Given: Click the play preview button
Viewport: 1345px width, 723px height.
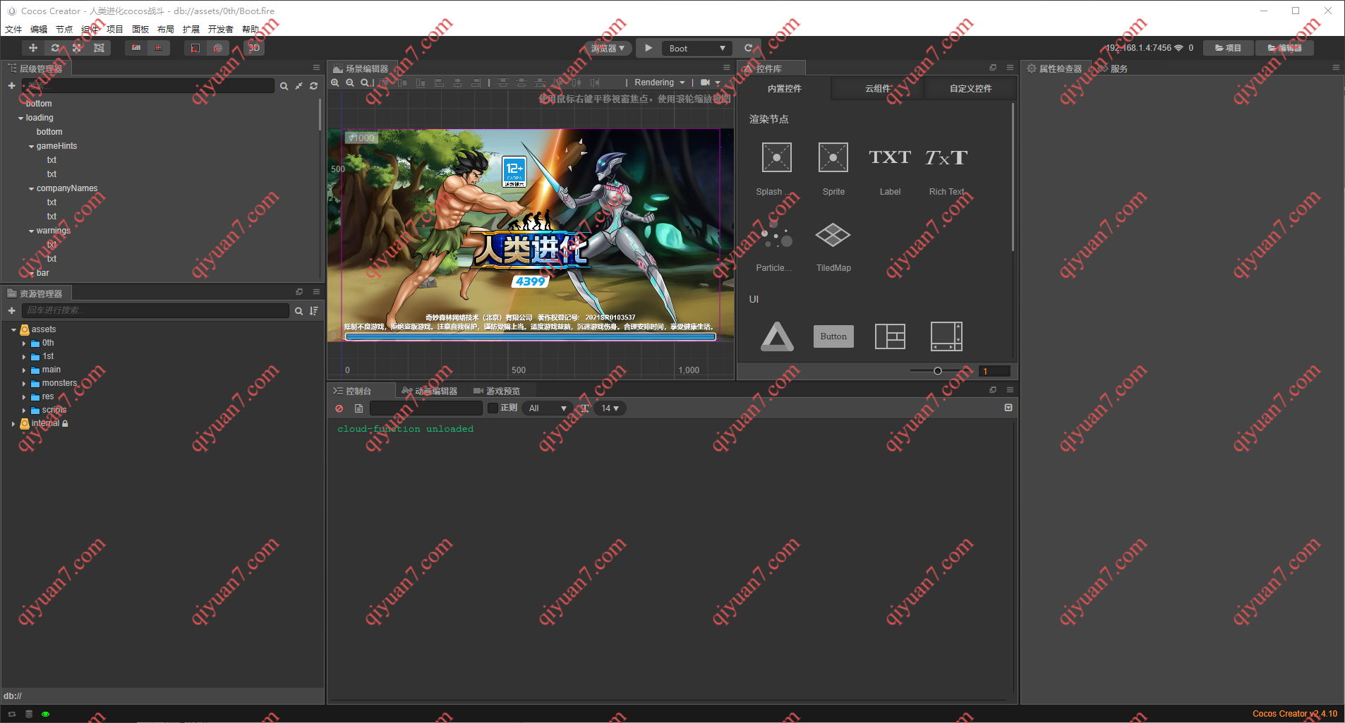Looking at the screenshot, I should pyautogui.click(x=649, y=48).
